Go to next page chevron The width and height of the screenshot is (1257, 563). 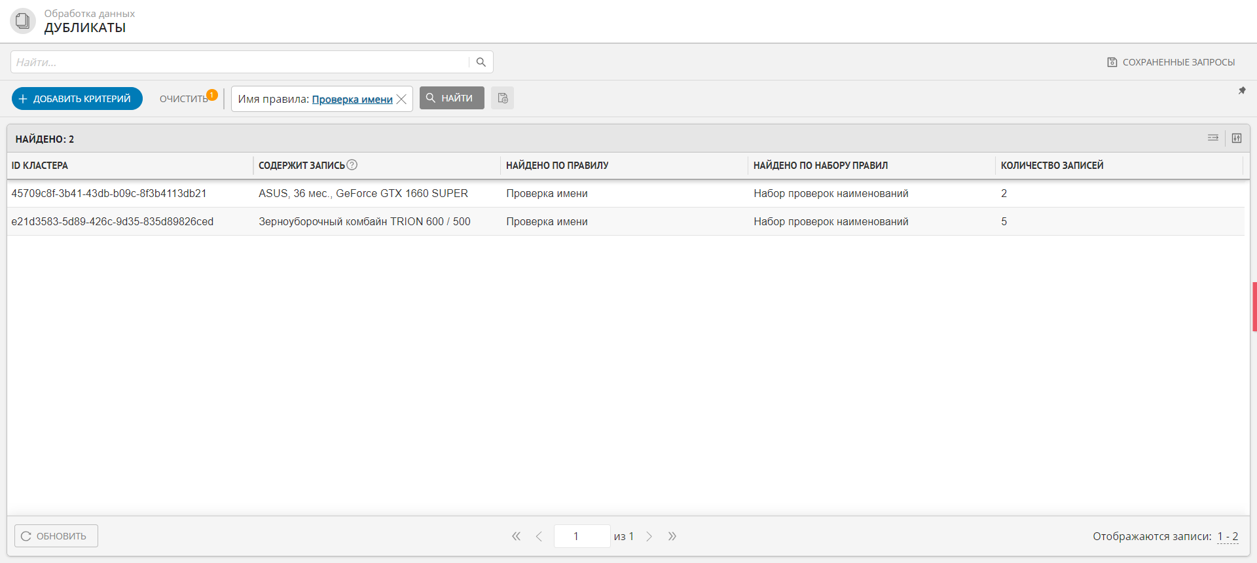(649, 536)
